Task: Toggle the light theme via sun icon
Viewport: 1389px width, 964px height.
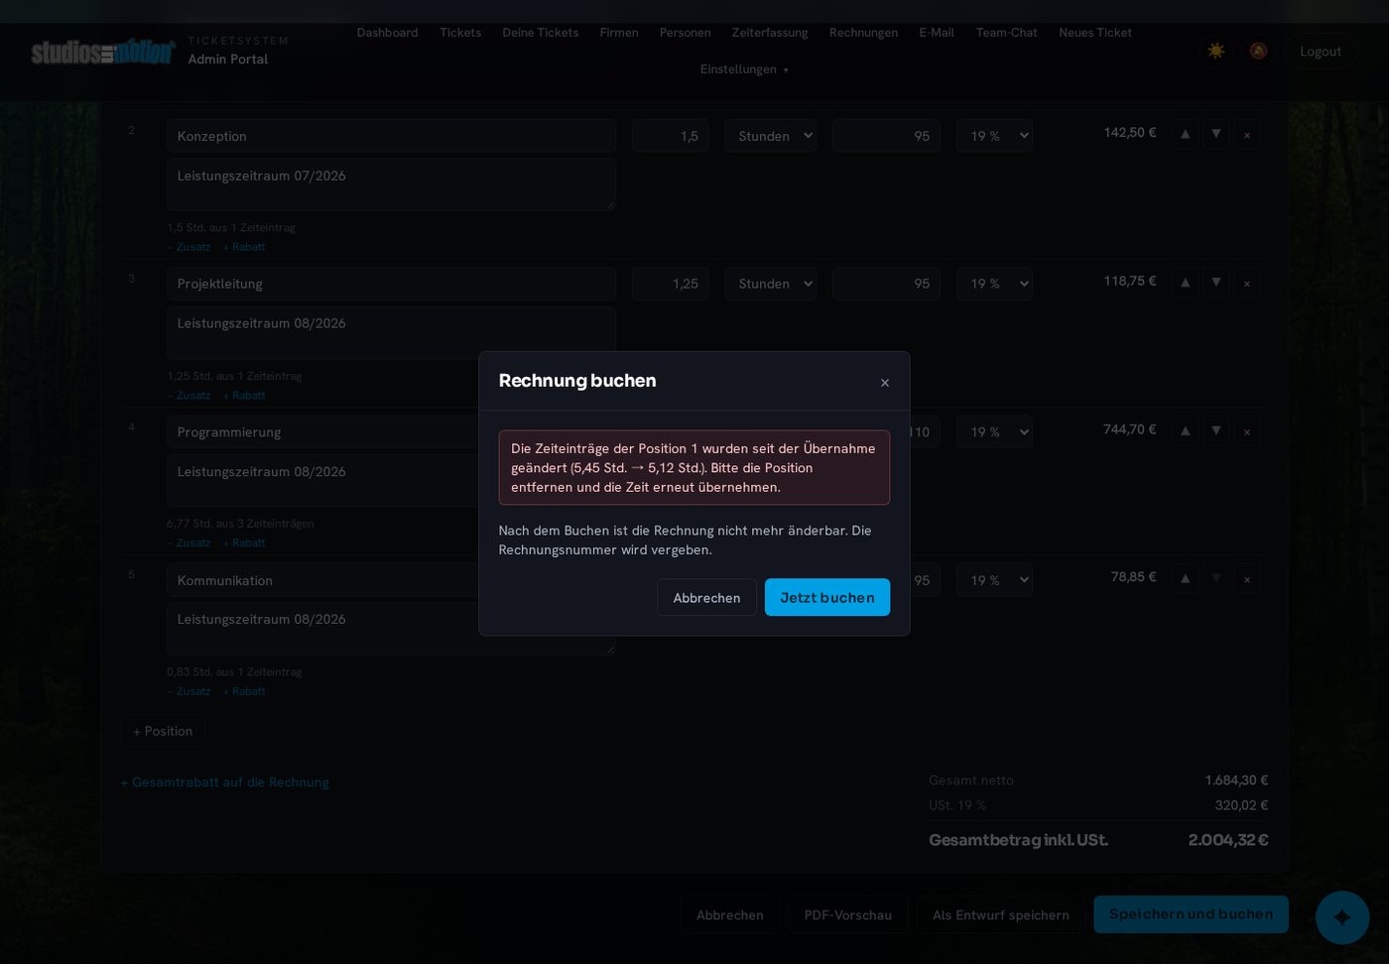Action: 1215,51
